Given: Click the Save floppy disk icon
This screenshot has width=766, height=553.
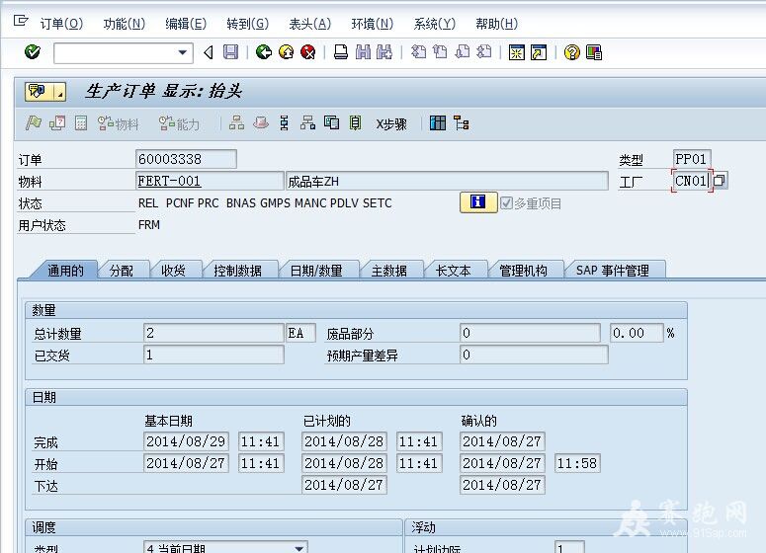Looking at the screenshot, I should tap(230, 51).
